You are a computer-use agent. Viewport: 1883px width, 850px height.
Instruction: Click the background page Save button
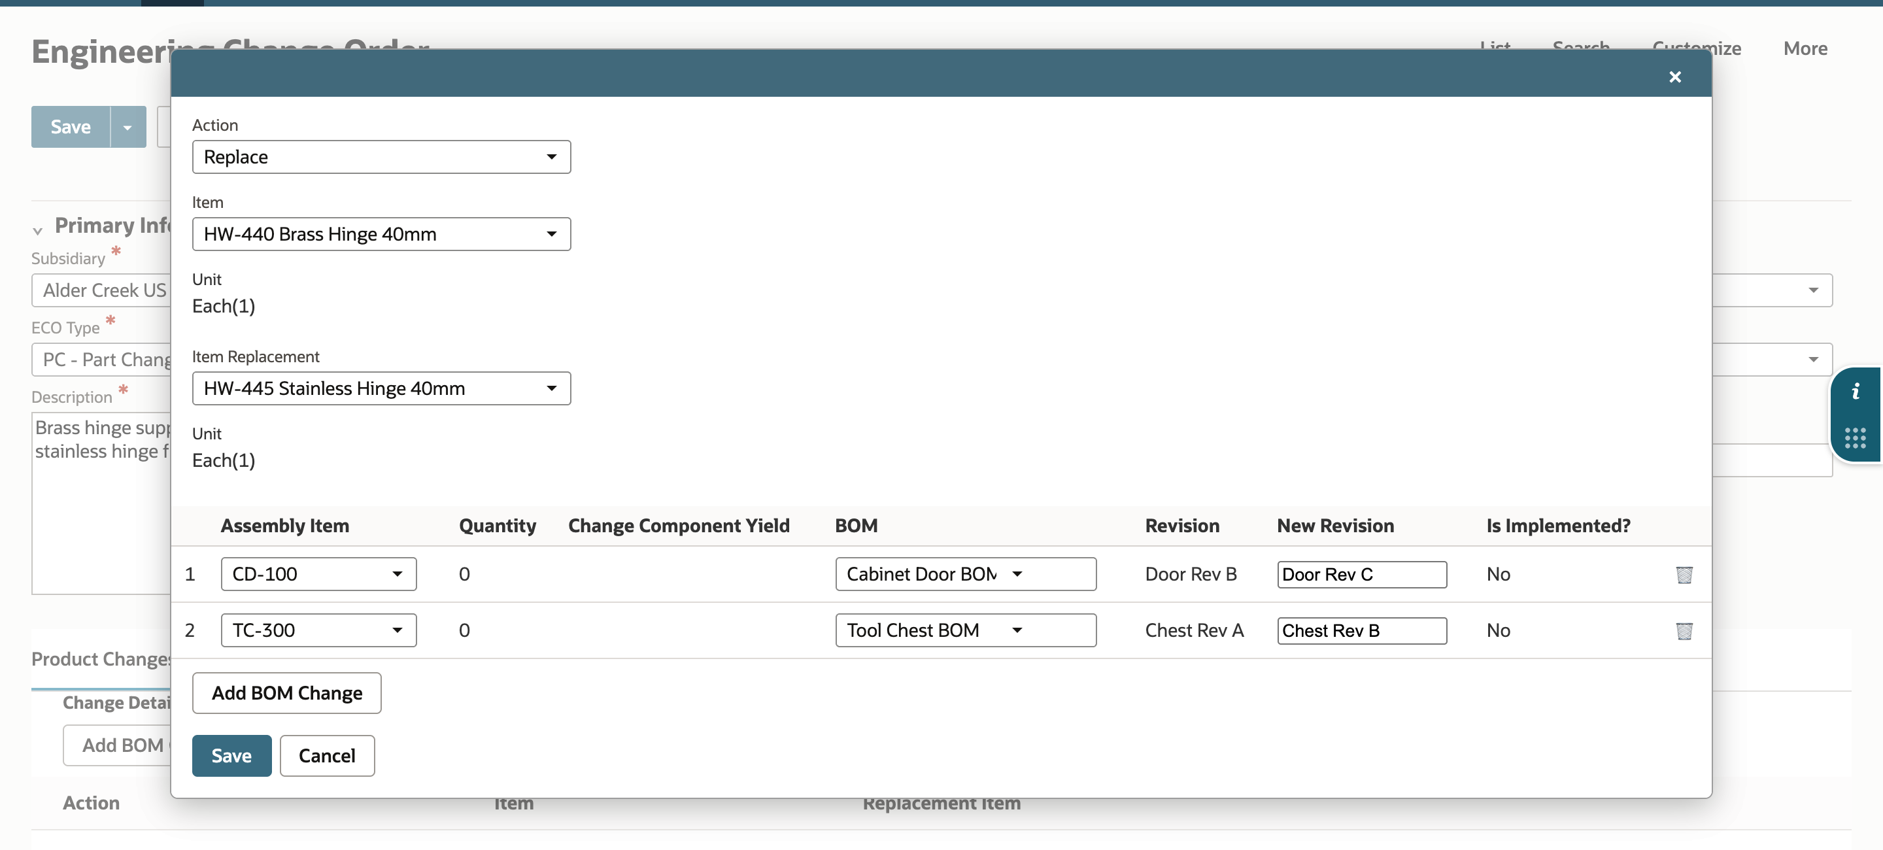coord(70,127)
